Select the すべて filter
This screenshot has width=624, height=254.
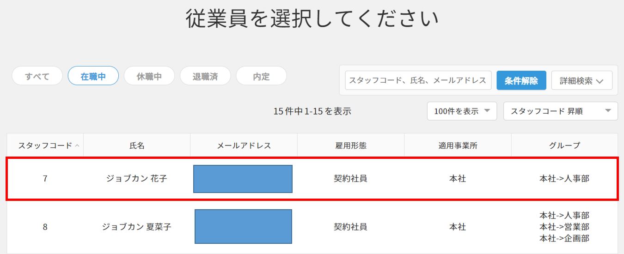(37, 77)
